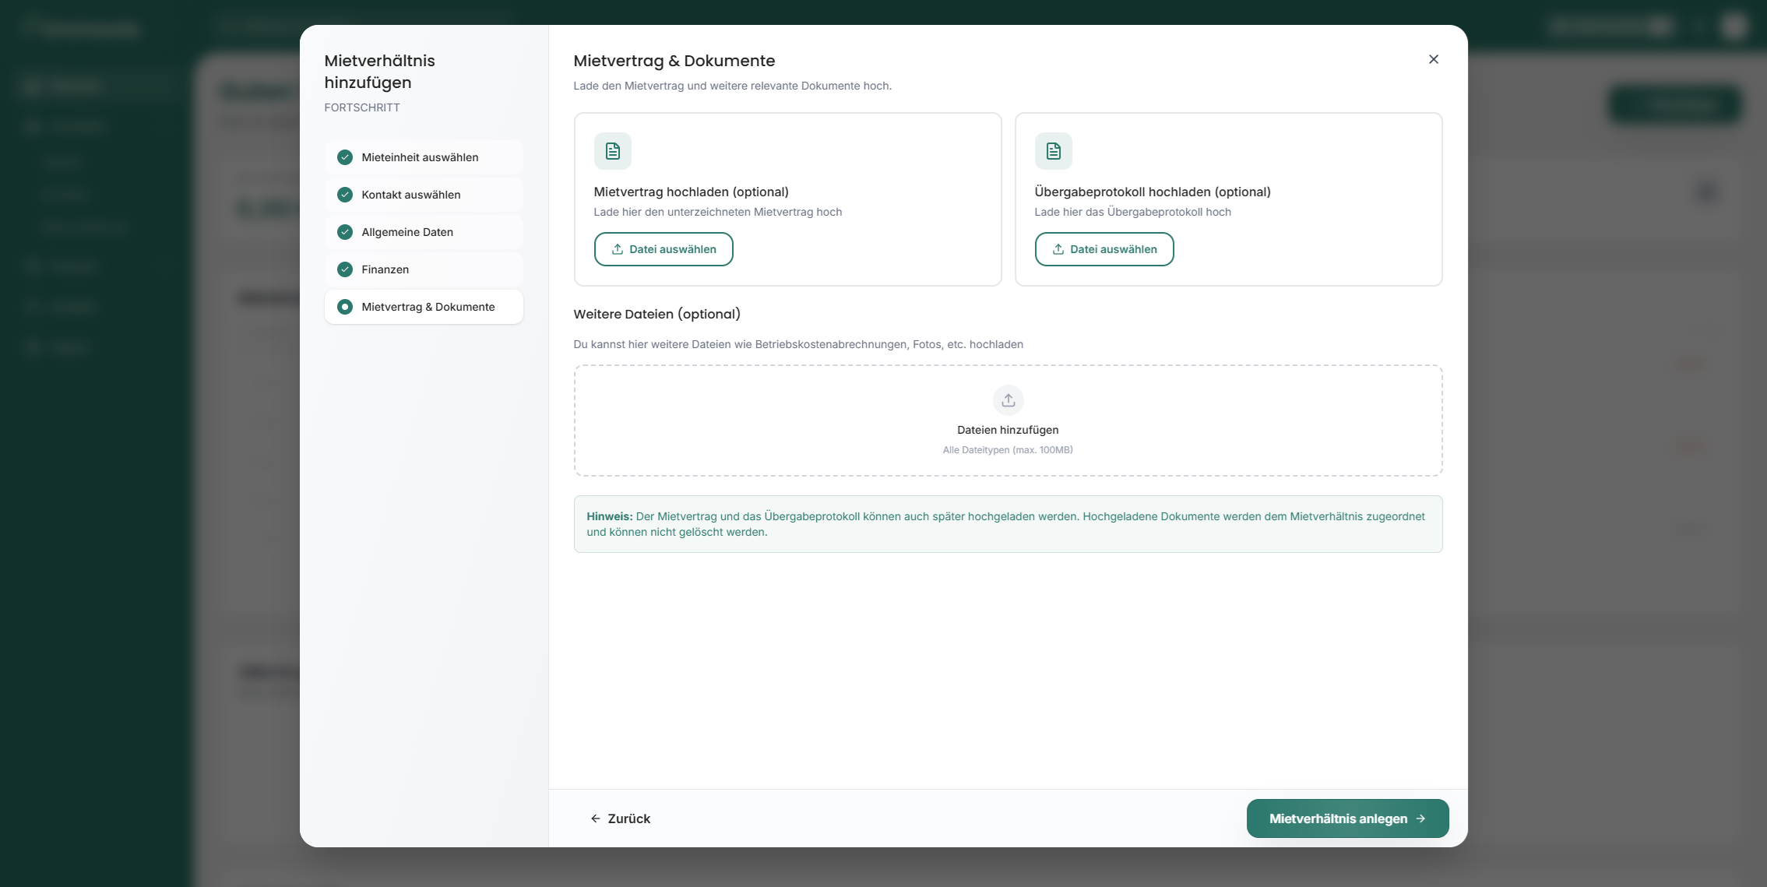The image size is (1767, 887).
Task: Click the Weitere Dateien (optional) heading
Action: pyautogui.click(x=657, y=314)
